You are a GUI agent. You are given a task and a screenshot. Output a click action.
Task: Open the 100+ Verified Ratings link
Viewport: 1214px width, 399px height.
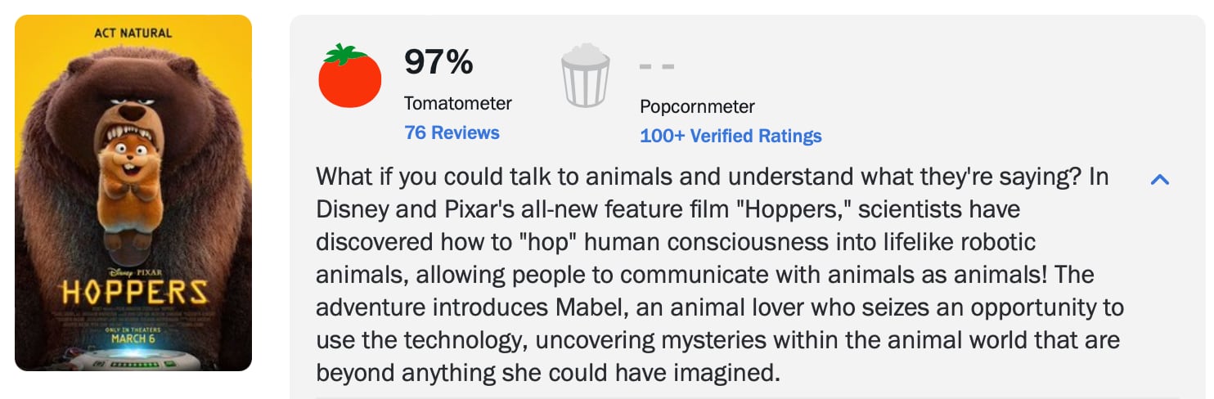pyautogui.click(x=731, y=136)
